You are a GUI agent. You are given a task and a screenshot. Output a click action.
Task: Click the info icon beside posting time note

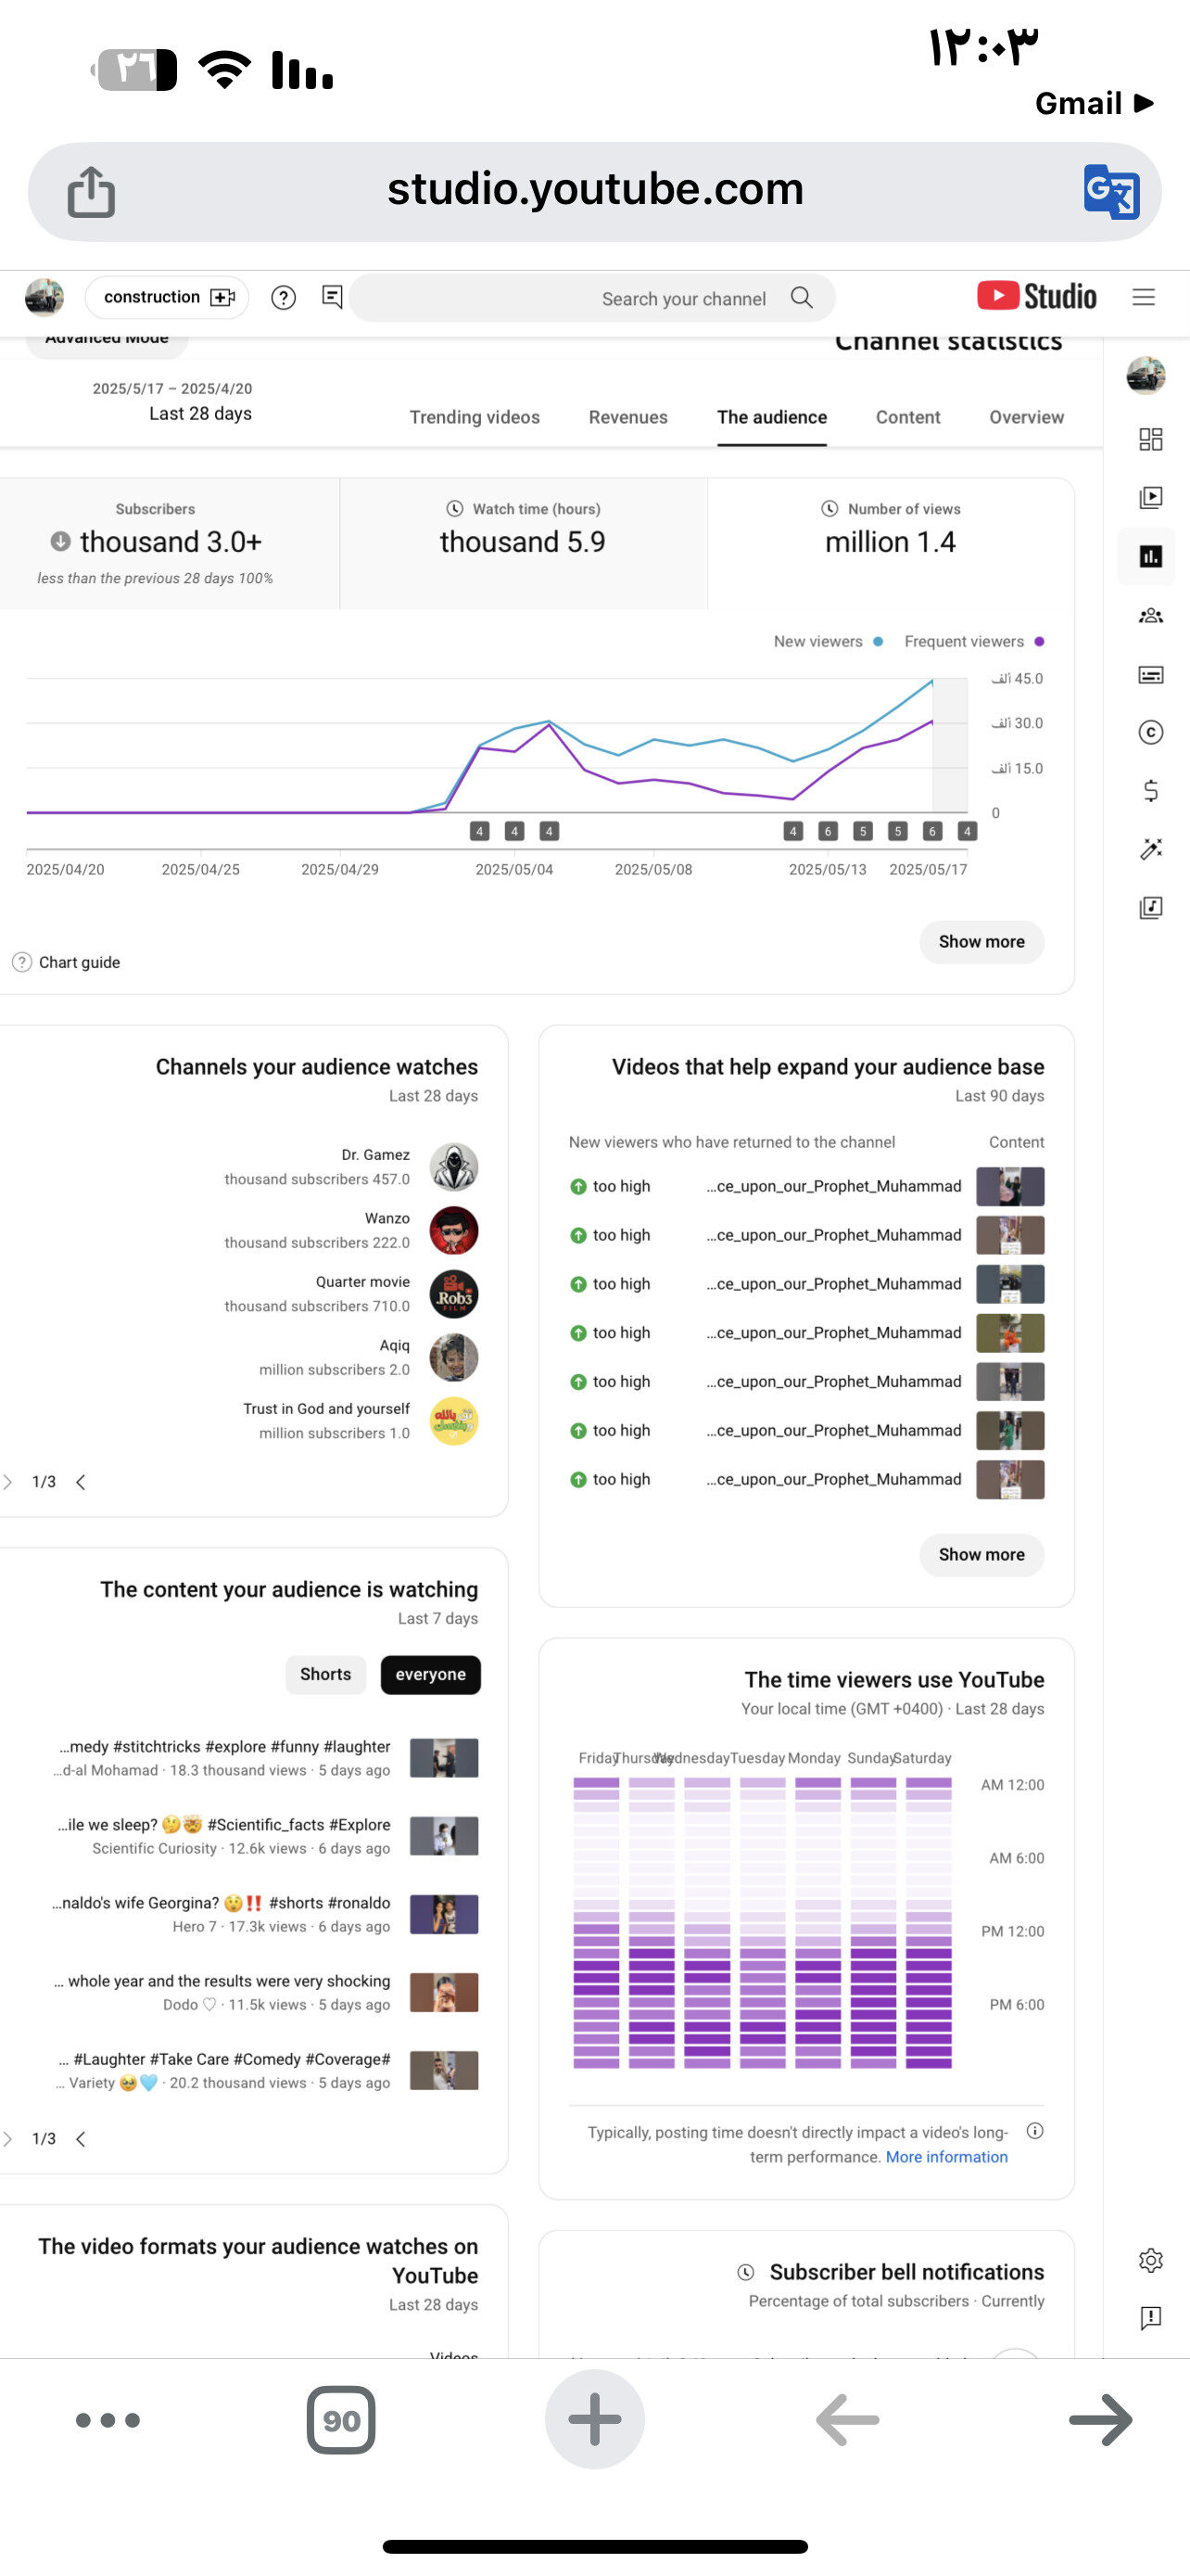(1035, 2131)
